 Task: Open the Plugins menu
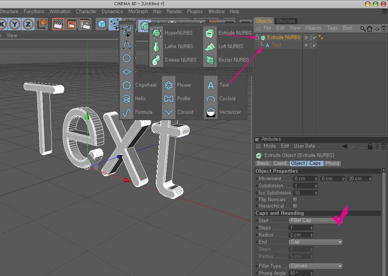pos(195,11)
